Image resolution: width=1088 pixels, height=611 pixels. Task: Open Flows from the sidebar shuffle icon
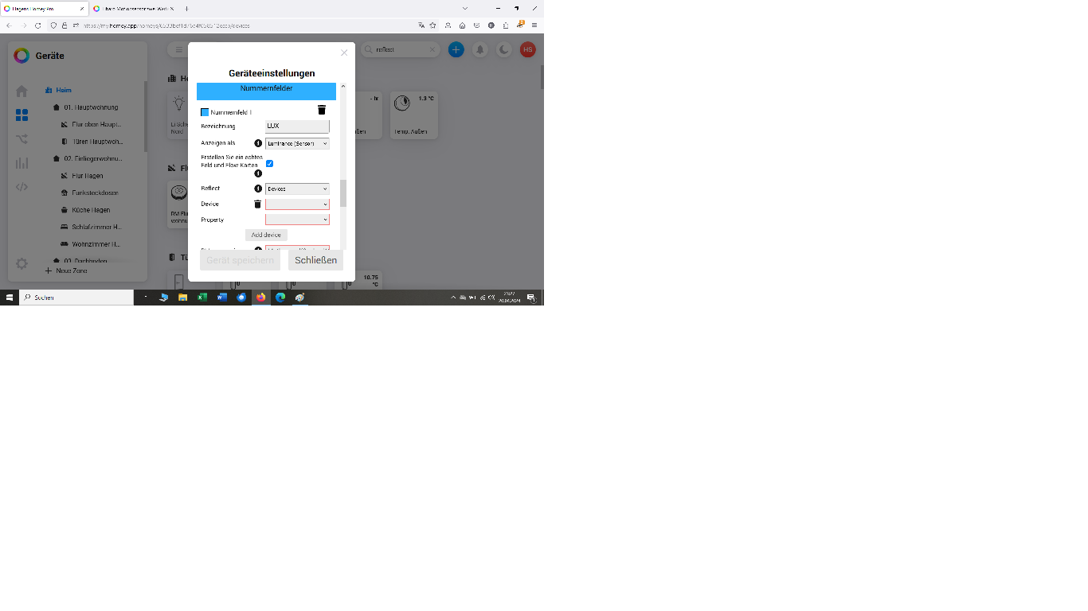point(22,139)
